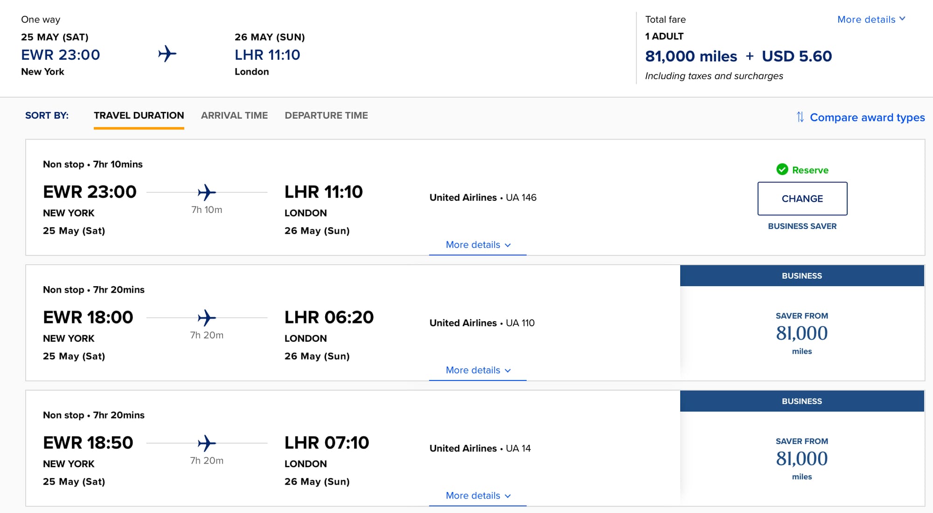933x513 pixels.
Task: Select 81,000 miles saver fare for UA 110
Action: (801, 333)
